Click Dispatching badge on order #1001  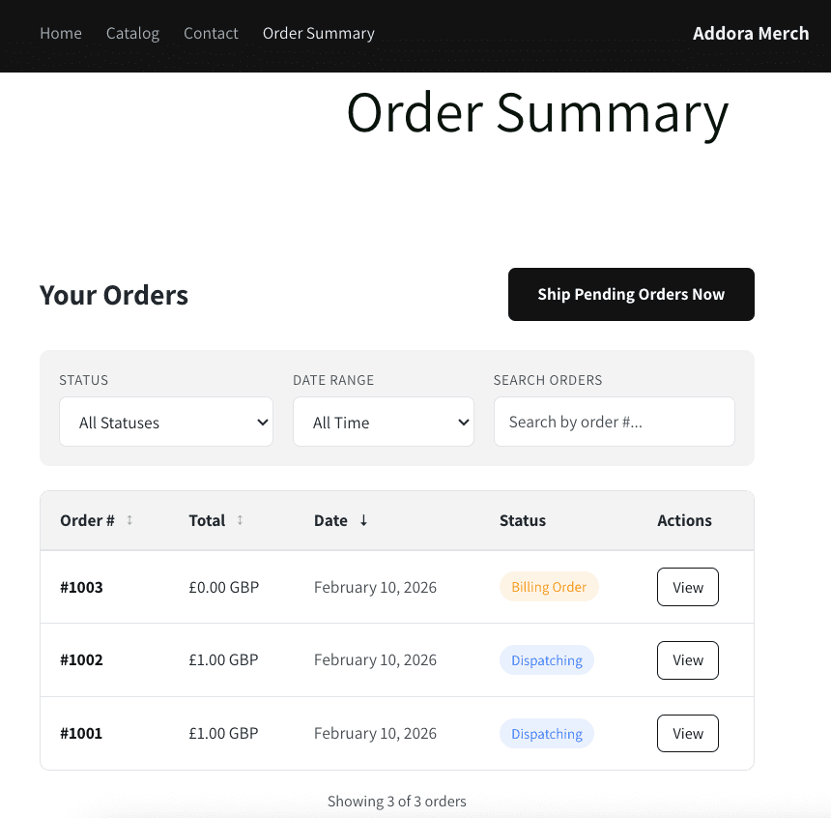pyautogui.click(x=547, y=734)
